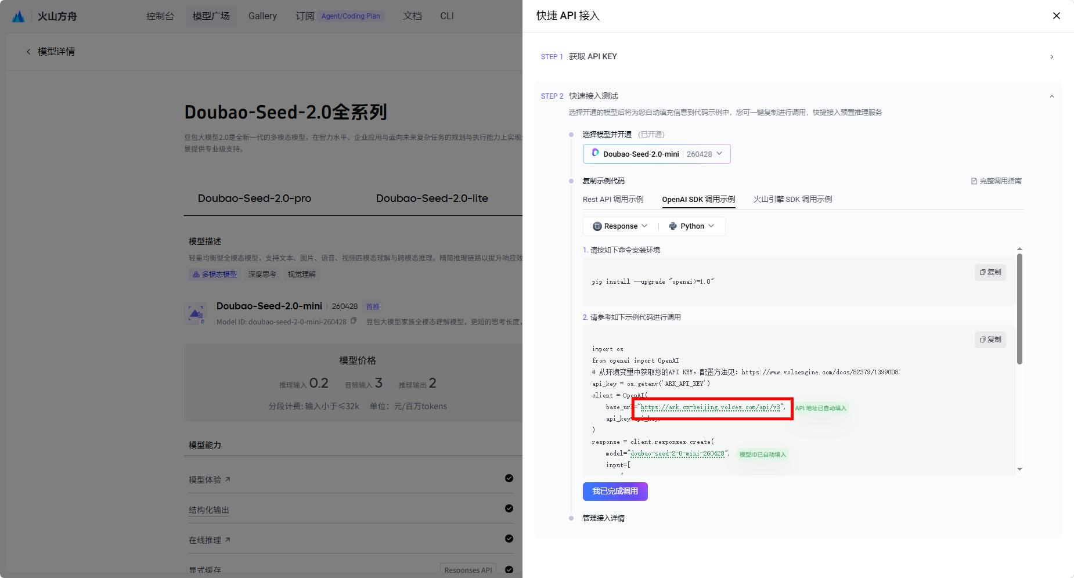Click the Response icon in selector
The width and height of the screenshot is (1074, 578).
click(x=597, y=226)
